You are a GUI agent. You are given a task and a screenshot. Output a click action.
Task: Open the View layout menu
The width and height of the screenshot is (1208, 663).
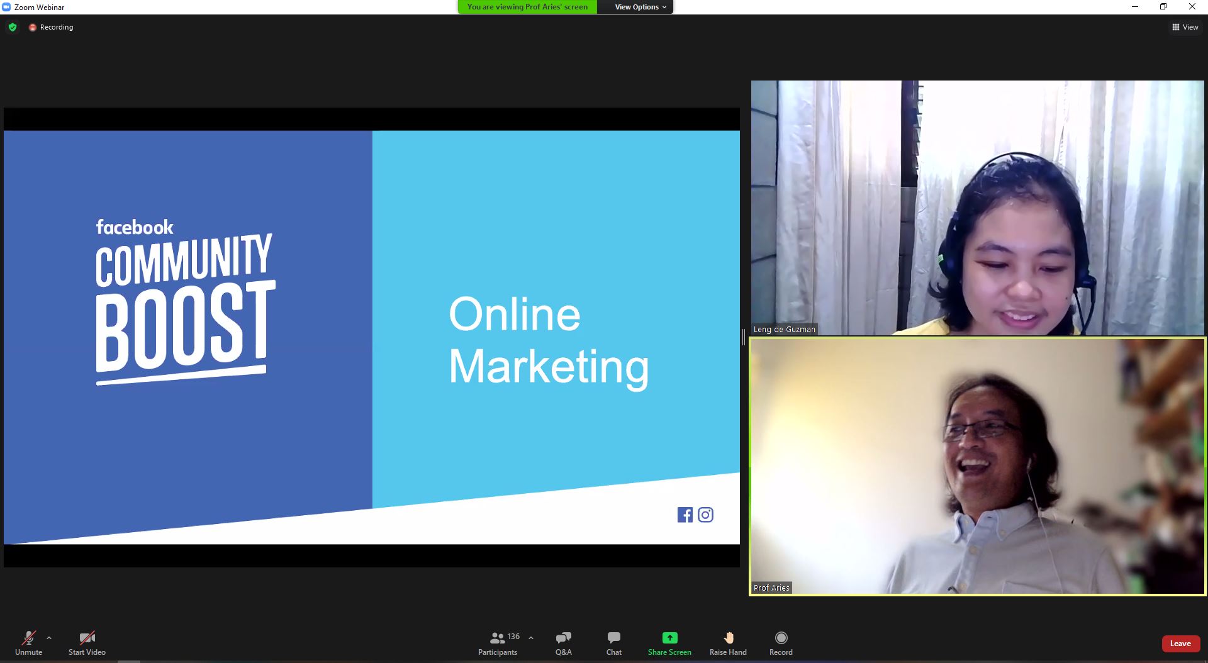click(1185, 27)
